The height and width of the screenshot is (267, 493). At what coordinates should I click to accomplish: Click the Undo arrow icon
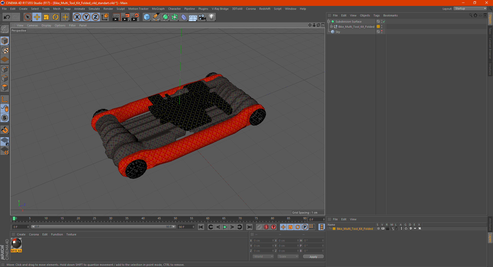7,17
